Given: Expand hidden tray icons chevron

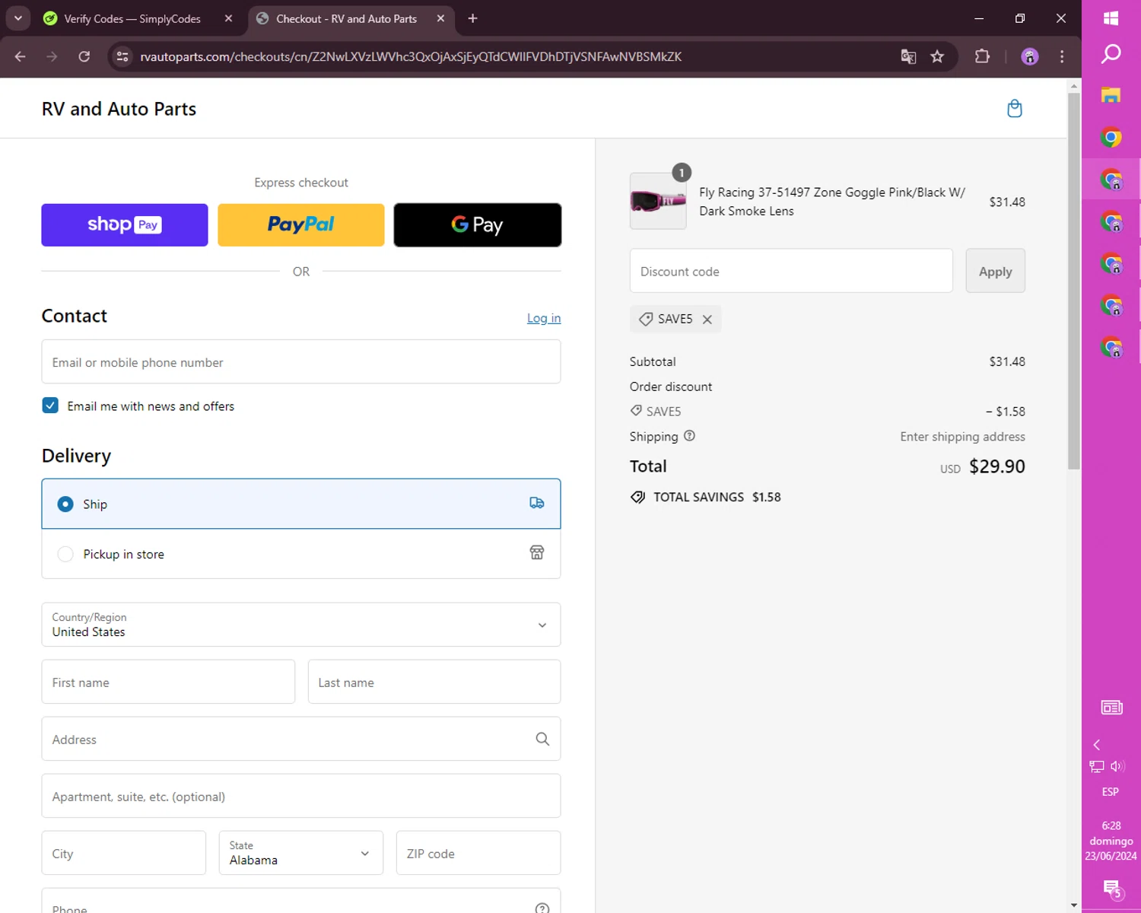Looking at the screenshot, I should tap(1097, 745).
